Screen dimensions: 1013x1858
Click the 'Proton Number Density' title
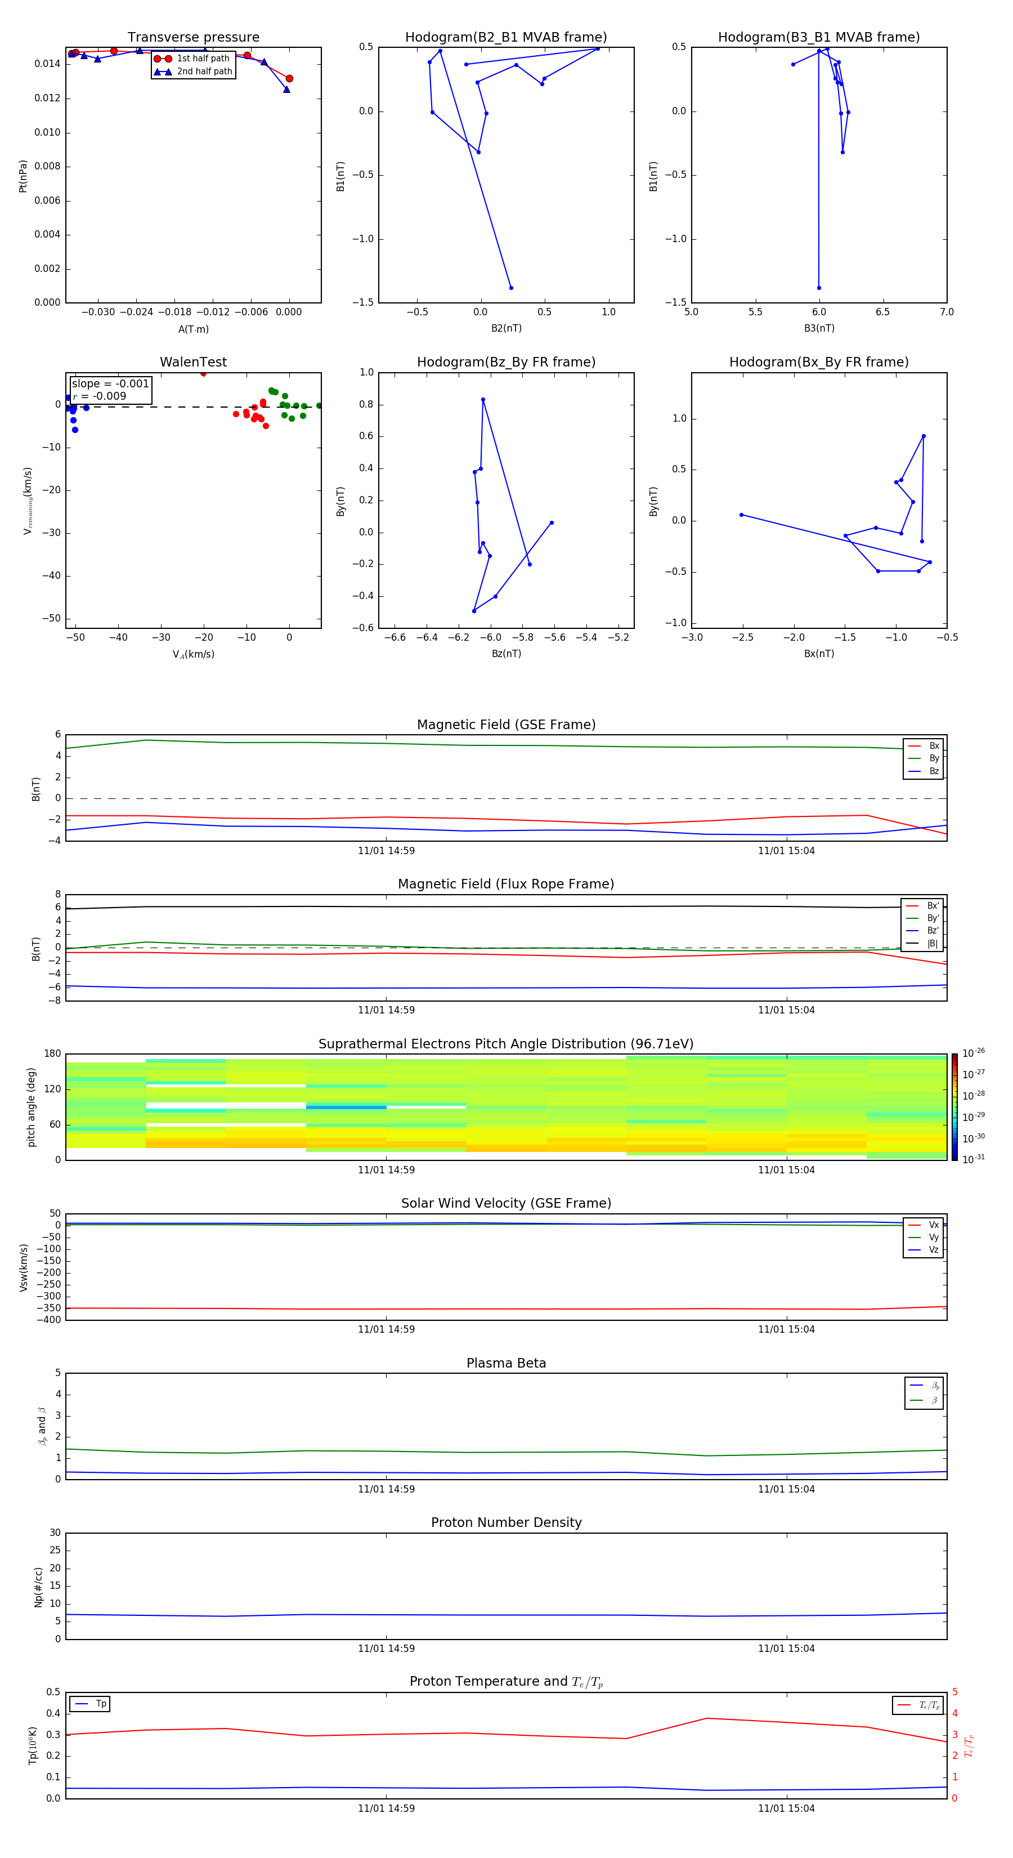click(506, 1522)
